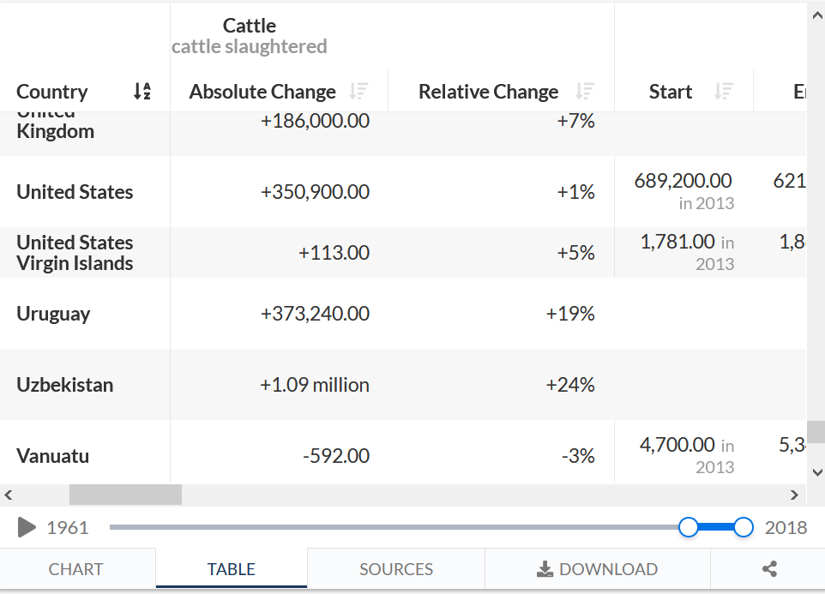This screenshot has width=825, height=594.
Task: Open the SOURCES tab
Action: click(396, 569)
